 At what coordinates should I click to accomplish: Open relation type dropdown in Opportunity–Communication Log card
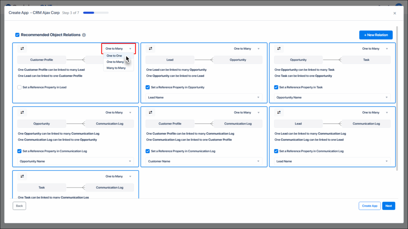pos(118,113)
